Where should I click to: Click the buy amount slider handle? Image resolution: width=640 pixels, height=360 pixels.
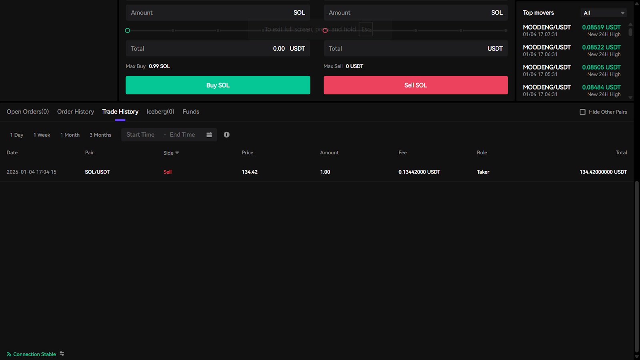[128, 30]
